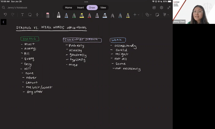
Task: Expand the ink conversion options dropdown
Action: click(x=166, y=15)
